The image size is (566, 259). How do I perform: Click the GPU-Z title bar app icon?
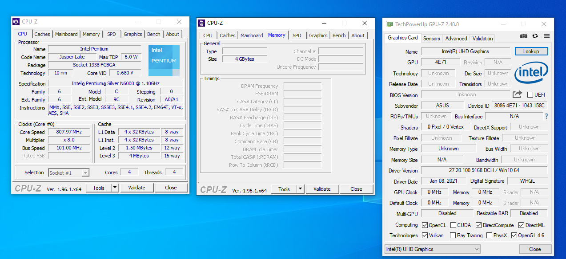[389, 24]
